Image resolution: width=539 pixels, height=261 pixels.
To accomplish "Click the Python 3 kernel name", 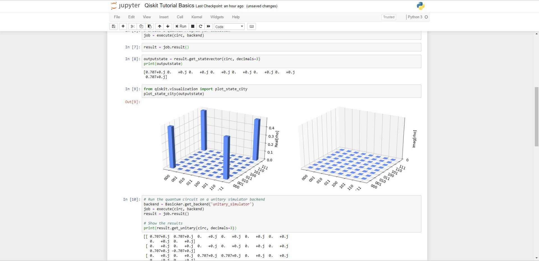I will tap(415, 17).
